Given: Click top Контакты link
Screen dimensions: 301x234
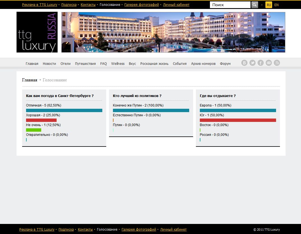Looking at the screenshot, I should click(88, 4).
